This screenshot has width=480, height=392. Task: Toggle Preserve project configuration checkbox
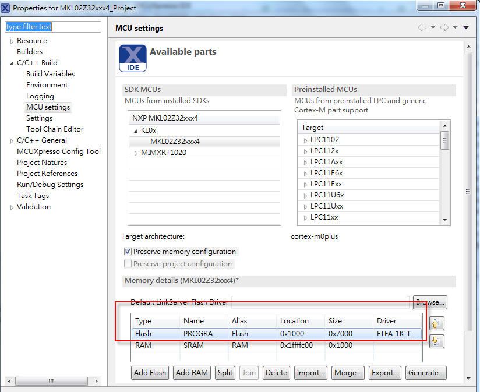[128, 264]
